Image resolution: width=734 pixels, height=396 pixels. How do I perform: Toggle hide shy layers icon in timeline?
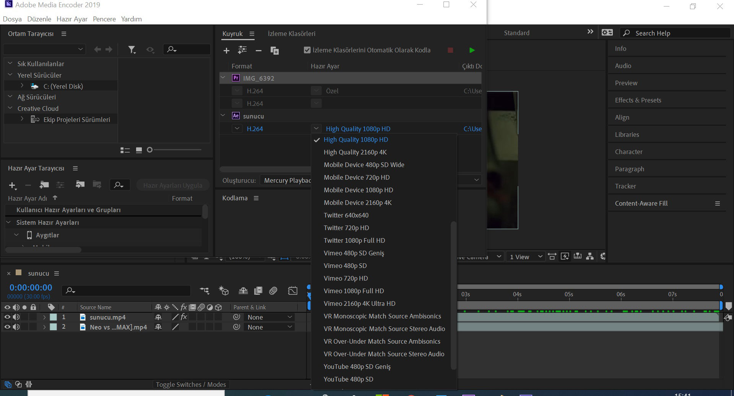point(243,291)
